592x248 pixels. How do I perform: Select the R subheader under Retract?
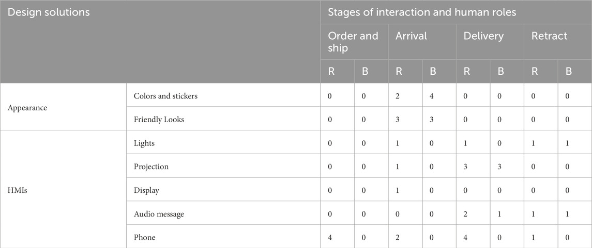coord(535,71)
